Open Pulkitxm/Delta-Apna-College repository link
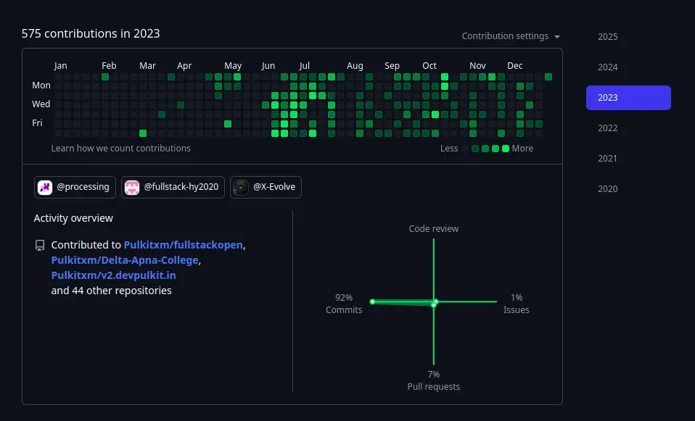 point(125,260)
